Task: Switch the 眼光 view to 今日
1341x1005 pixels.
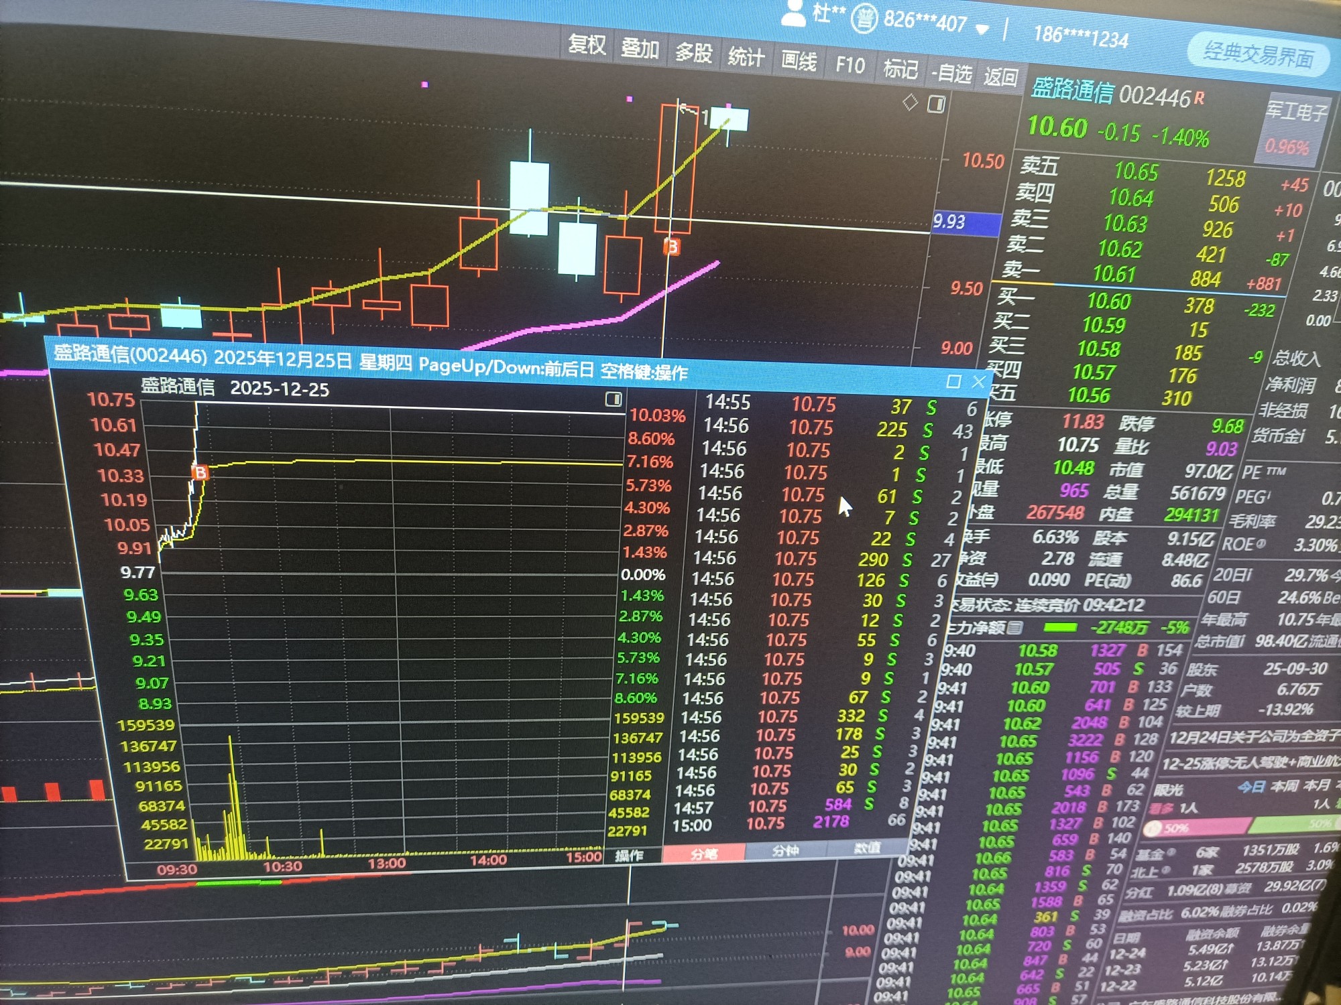Action: click(x=1250, y=787)
